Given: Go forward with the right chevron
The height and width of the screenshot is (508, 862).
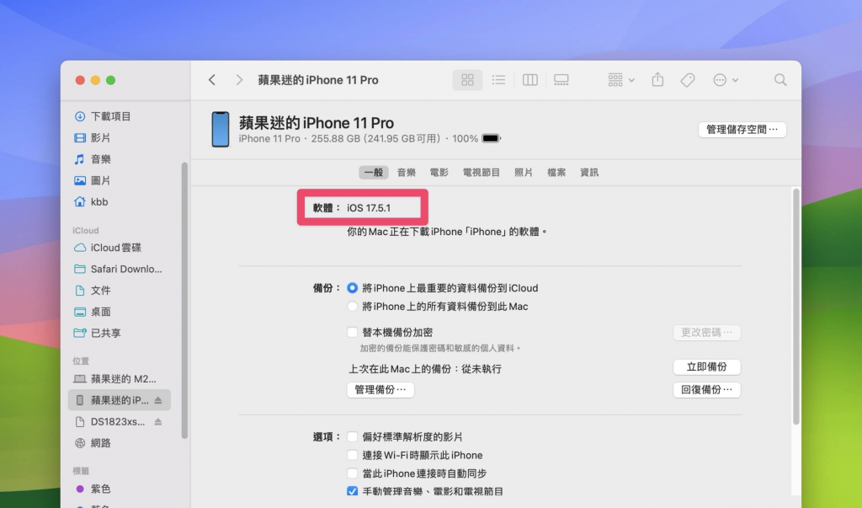Looking at the screenshot, I should (238, 80).
